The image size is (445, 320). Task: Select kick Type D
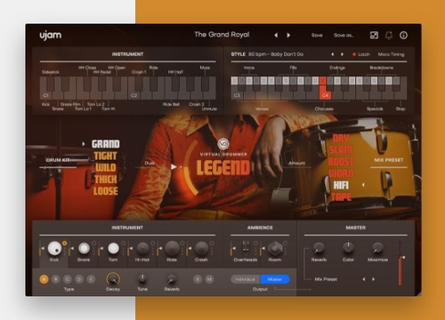pos(79,279)
